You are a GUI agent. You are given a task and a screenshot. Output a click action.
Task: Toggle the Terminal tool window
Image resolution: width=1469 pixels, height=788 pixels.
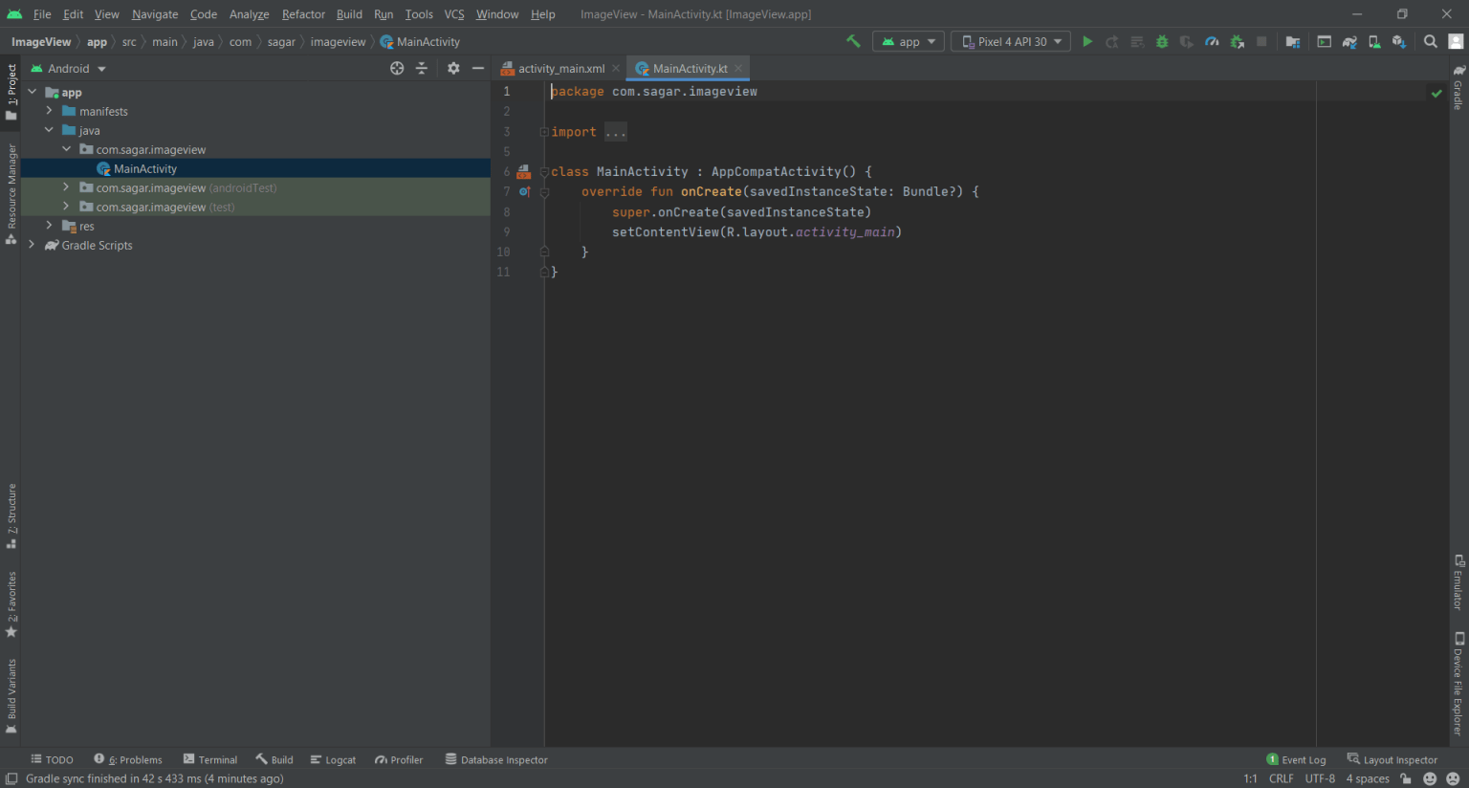point(209,759)
